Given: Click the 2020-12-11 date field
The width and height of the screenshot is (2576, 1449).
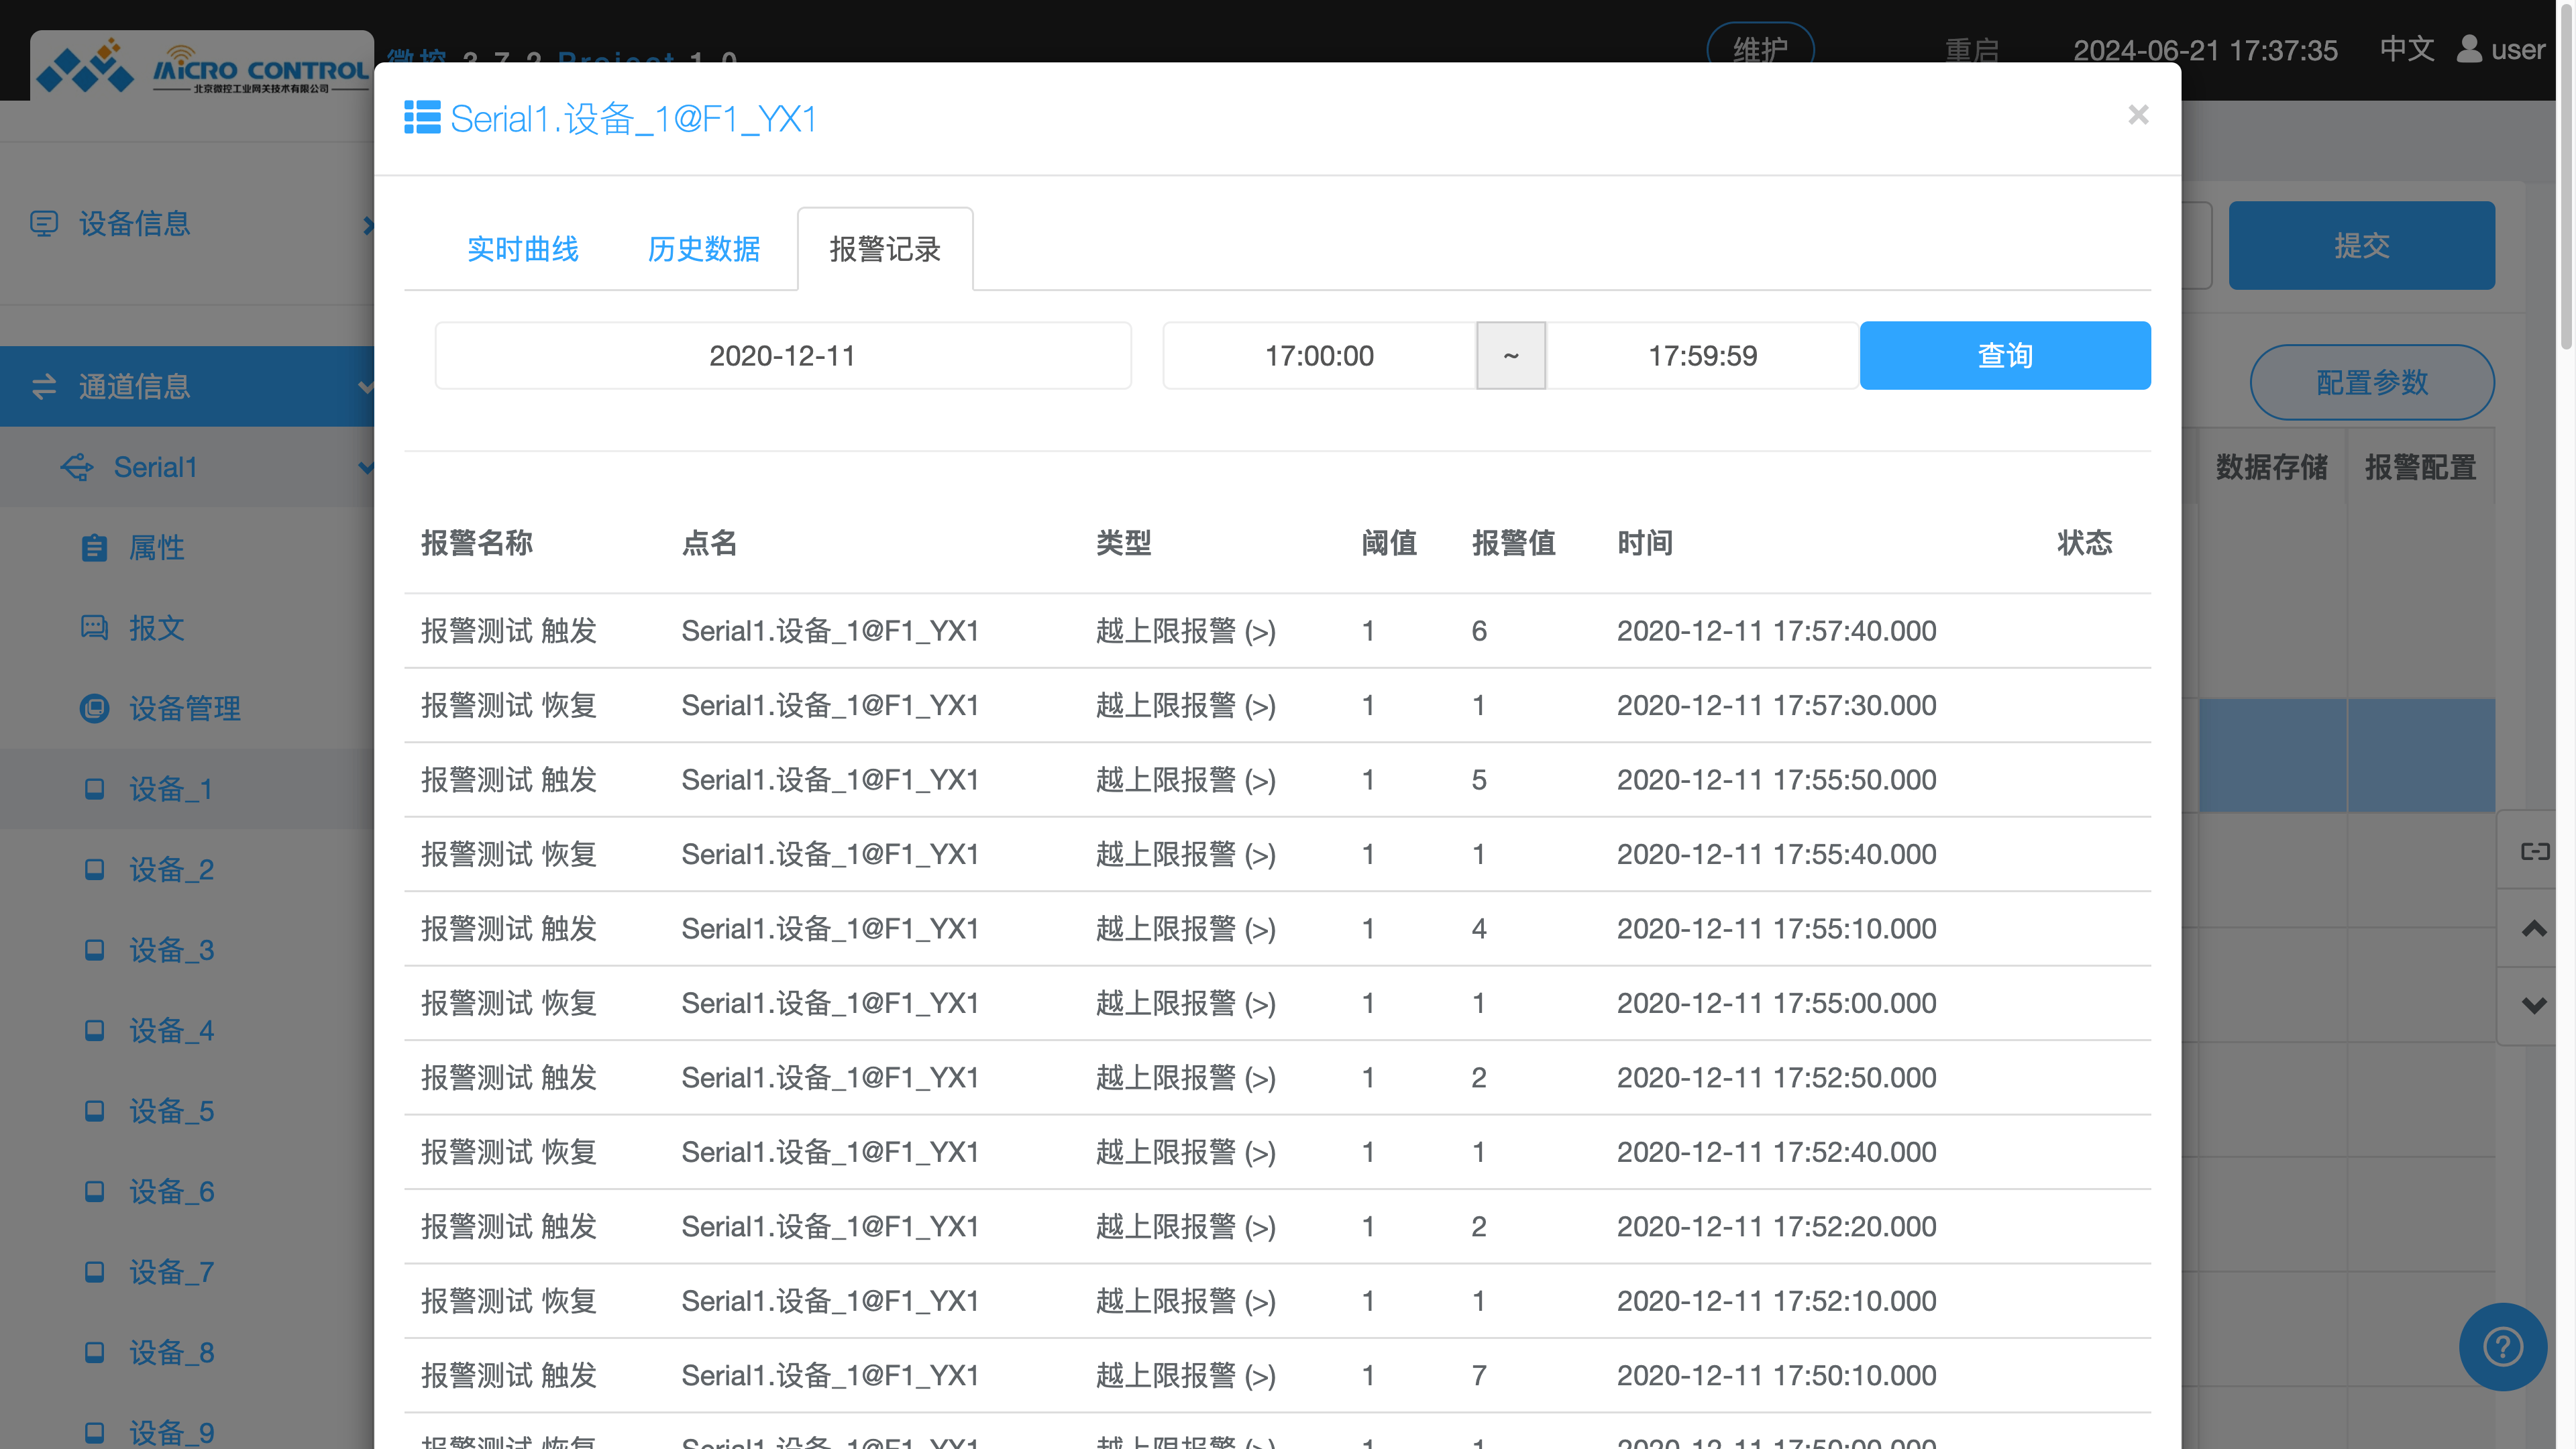Looking at the screenshot, I should pos(783,355).
